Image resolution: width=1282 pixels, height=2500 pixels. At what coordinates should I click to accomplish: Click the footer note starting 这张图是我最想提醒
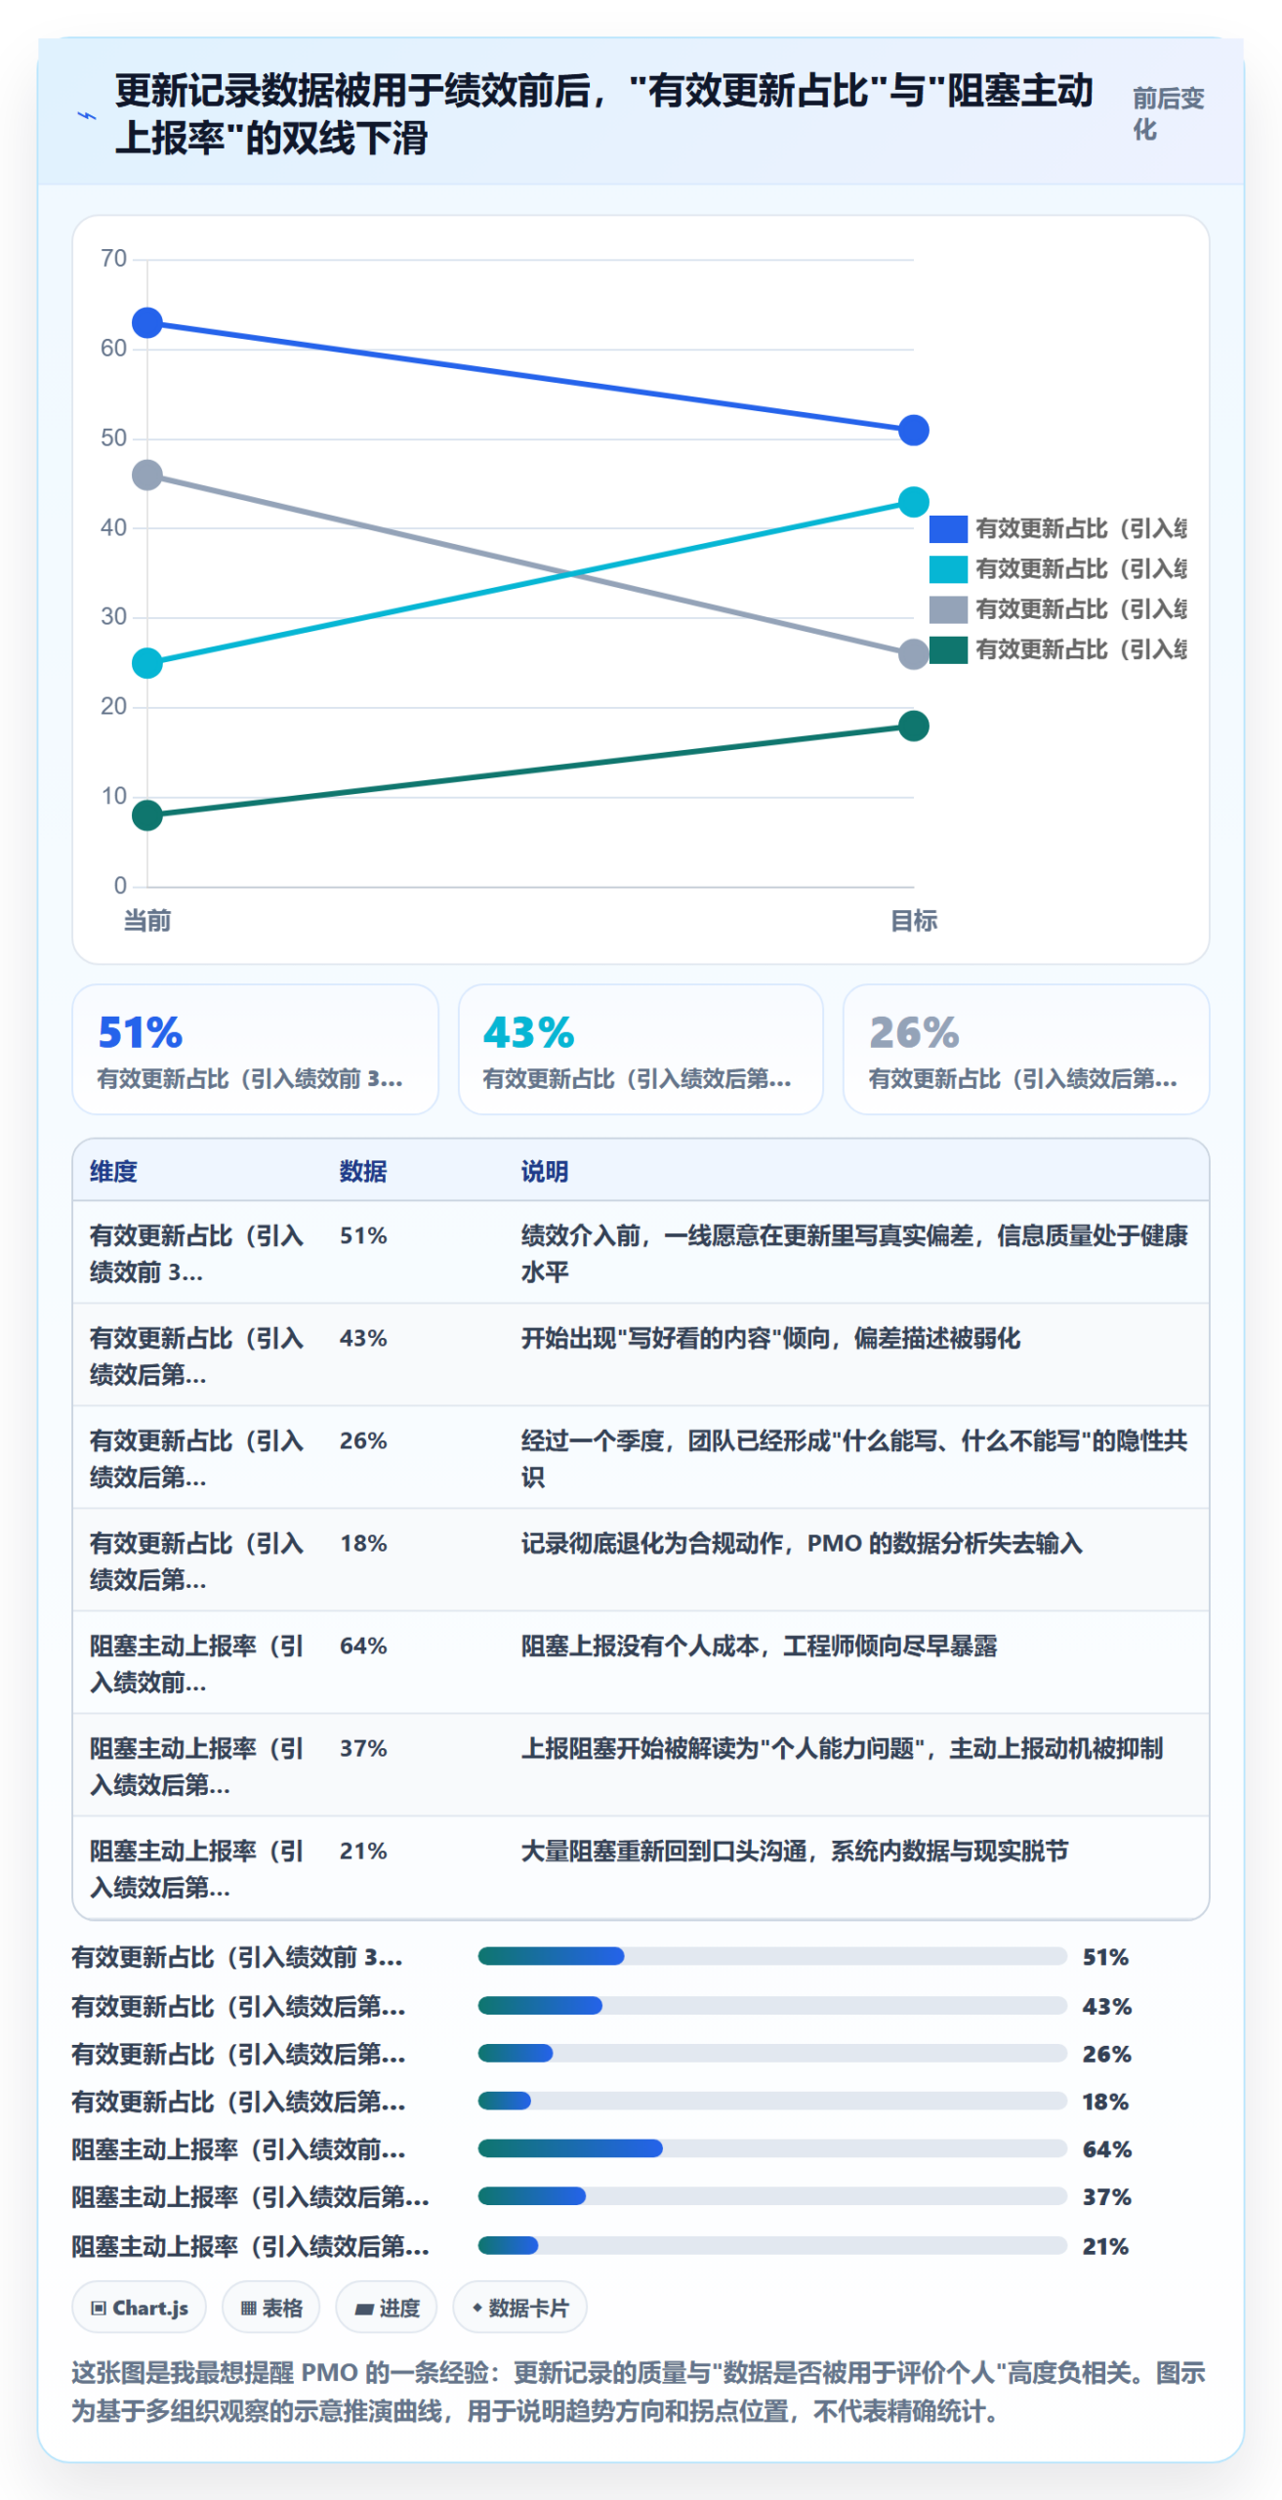click(639, 2391)
